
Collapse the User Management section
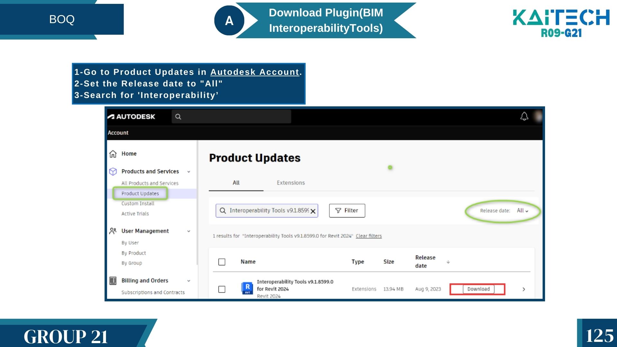click(189, 231)
